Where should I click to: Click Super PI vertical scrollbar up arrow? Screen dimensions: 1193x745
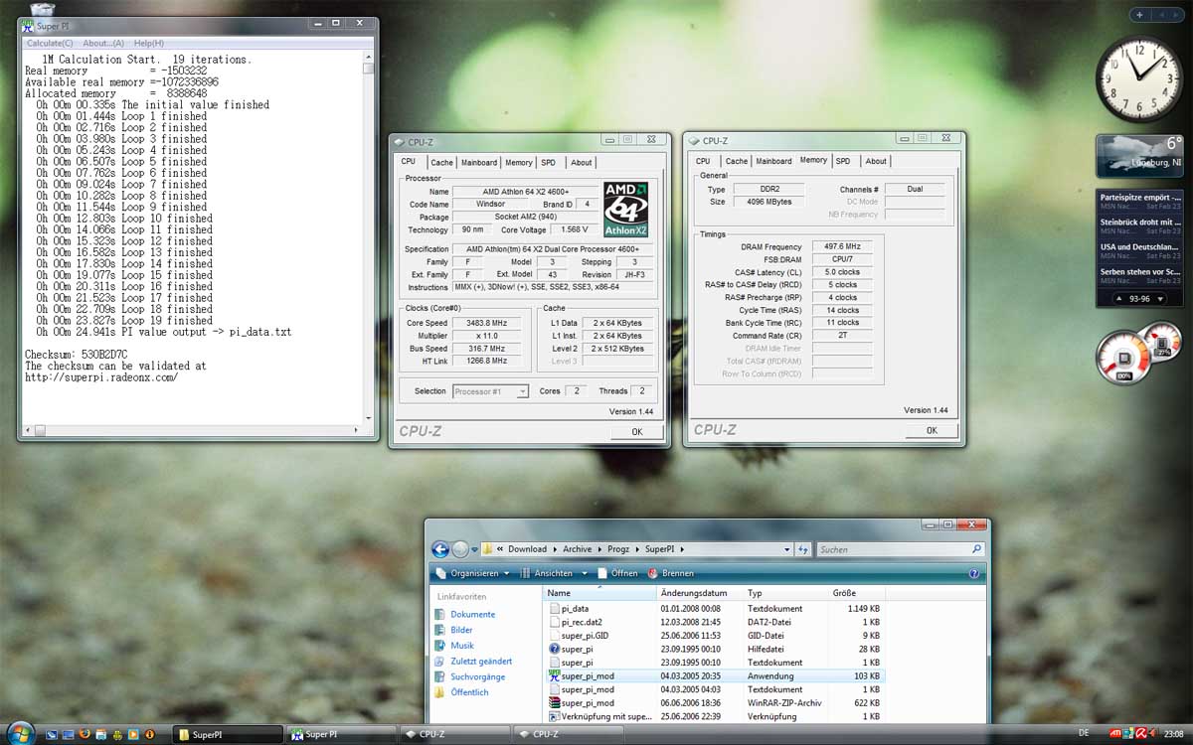pyautogui.click(x=369, y=58)
